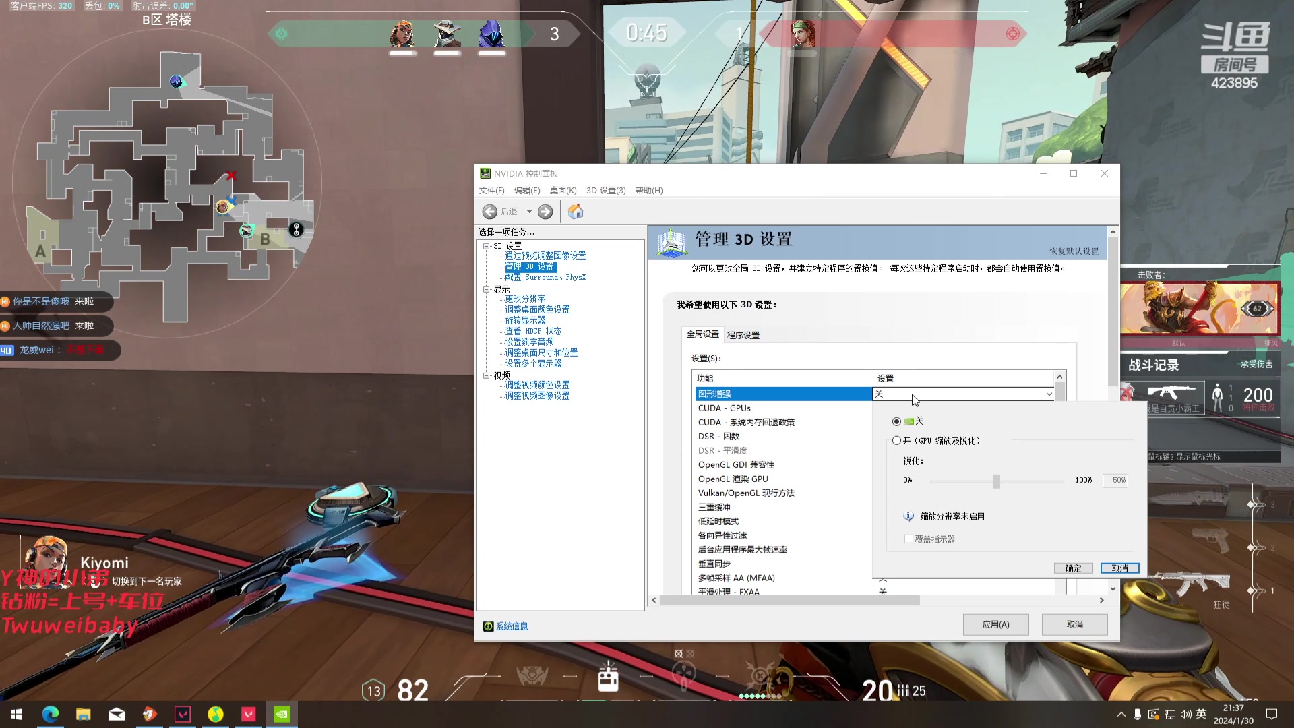Select the 垂直同步 setting row

[783, 564]
